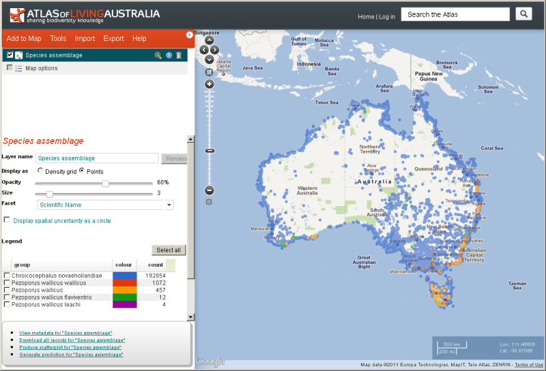Image resolution: width=546 pixels, height=371 pixels.
Task: Select the Density grid display option
Action: (x=40, y=171)
